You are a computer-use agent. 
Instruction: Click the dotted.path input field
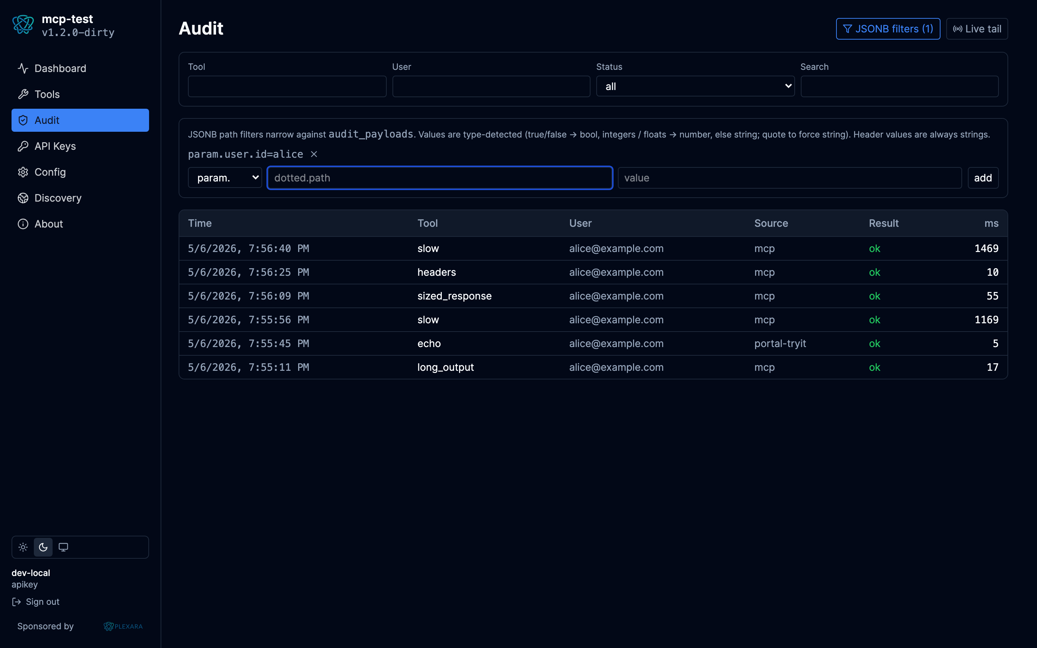tap(440, 178)
